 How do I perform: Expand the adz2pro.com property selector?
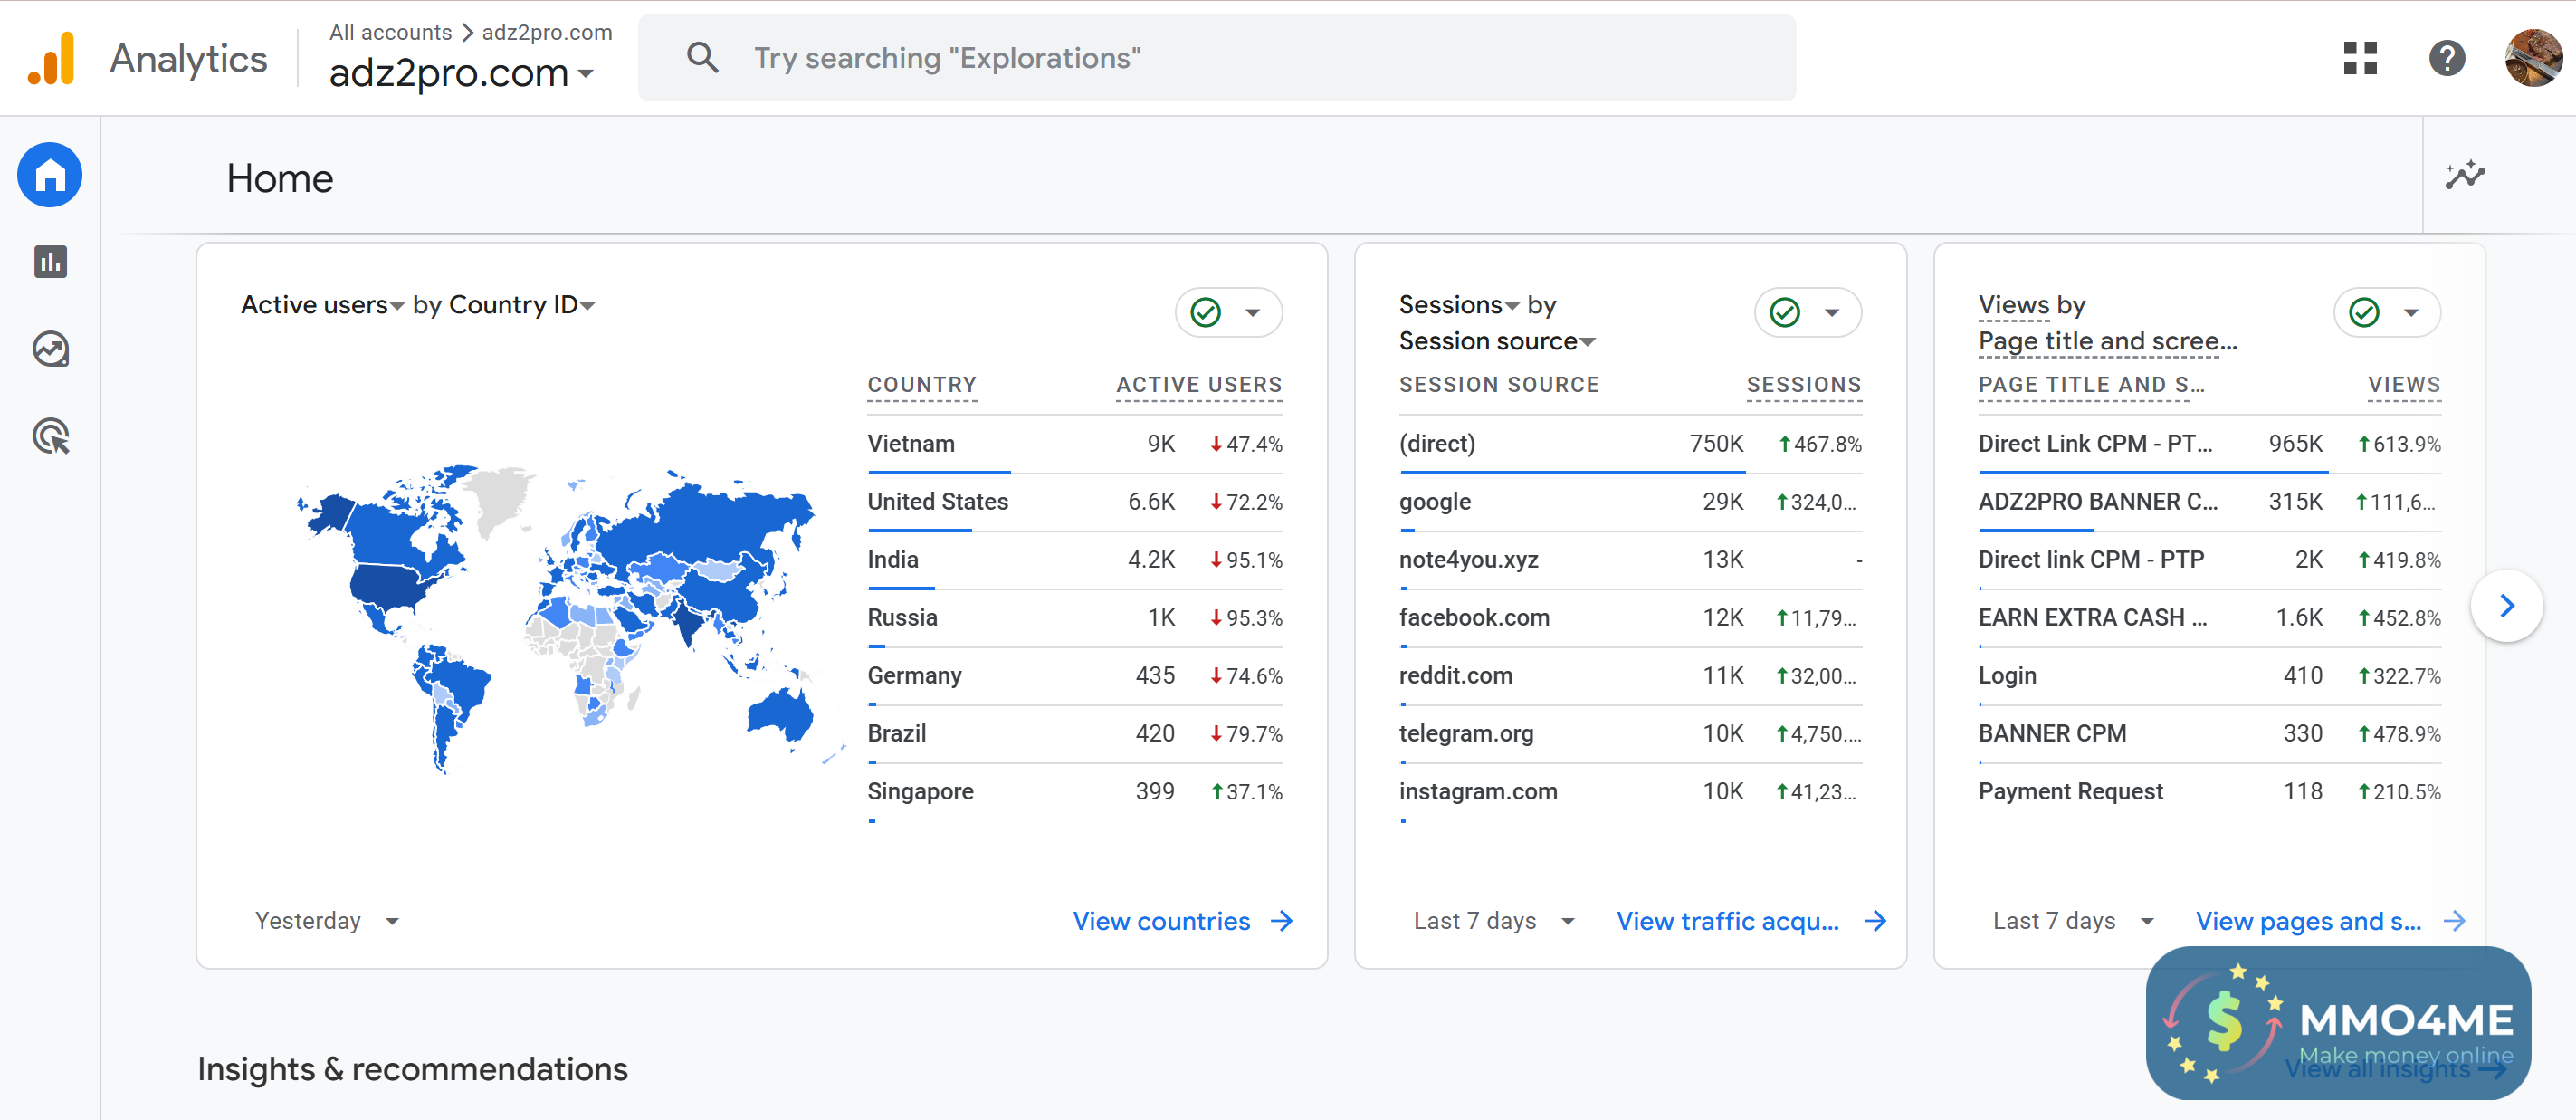coord(461,73)
